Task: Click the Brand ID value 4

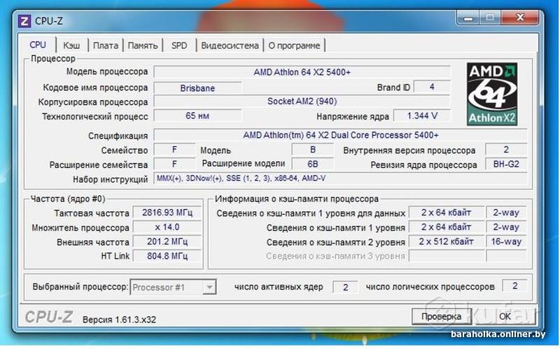Action: (x=432, y=87)
